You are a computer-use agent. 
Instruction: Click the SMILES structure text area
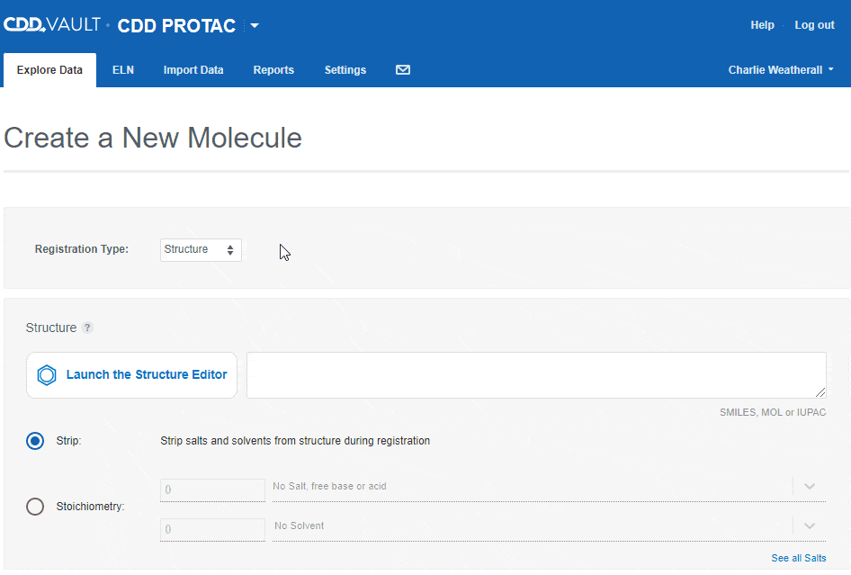[536, 375]
